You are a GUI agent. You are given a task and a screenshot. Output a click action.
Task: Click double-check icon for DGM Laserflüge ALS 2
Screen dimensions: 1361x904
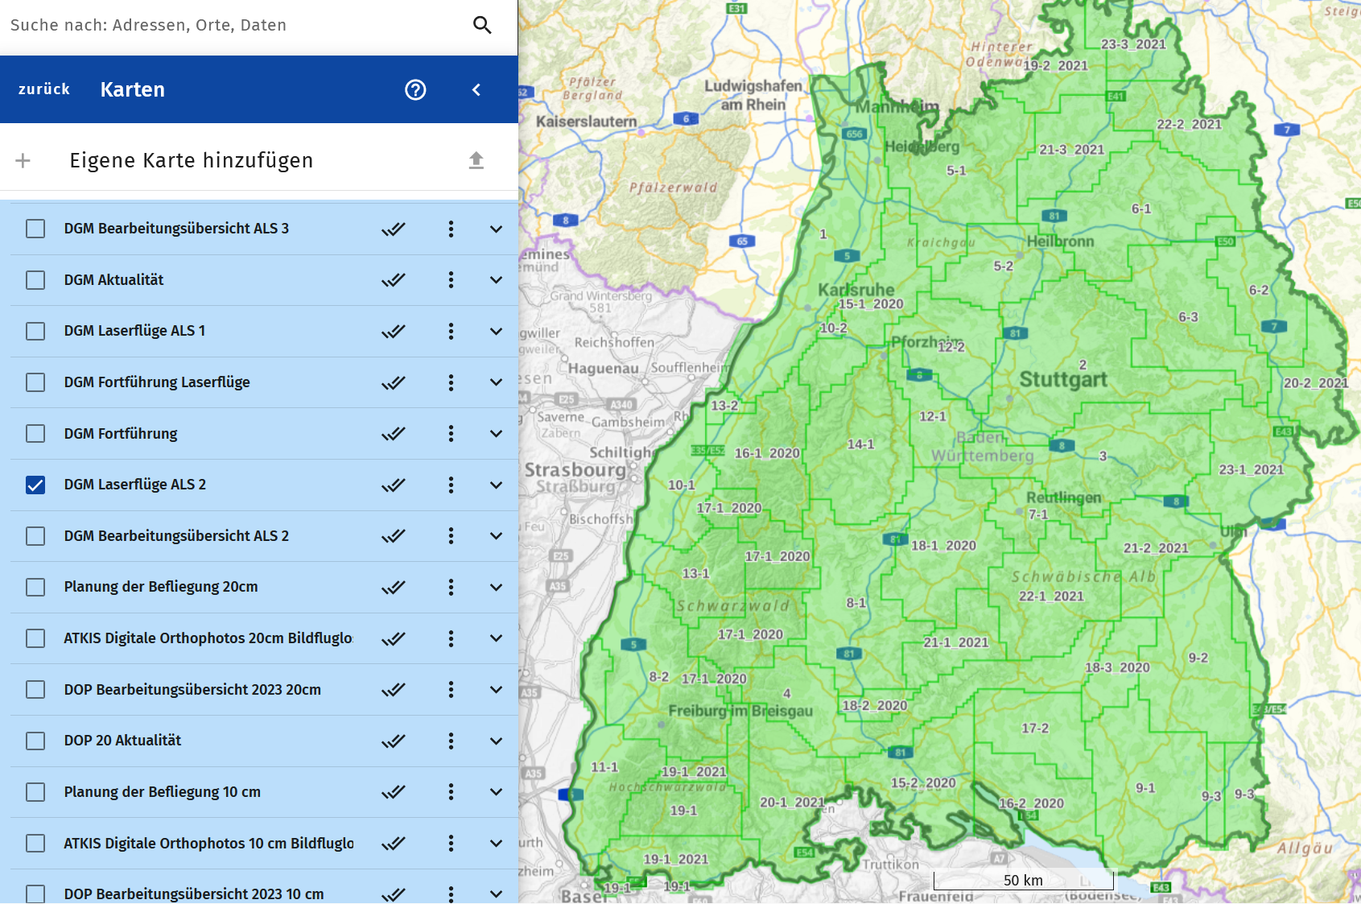[x=394, y=485]
